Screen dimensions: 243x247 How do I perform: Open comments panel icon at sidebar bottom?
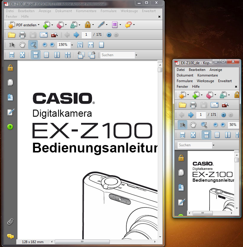click(x=10, y=236)
